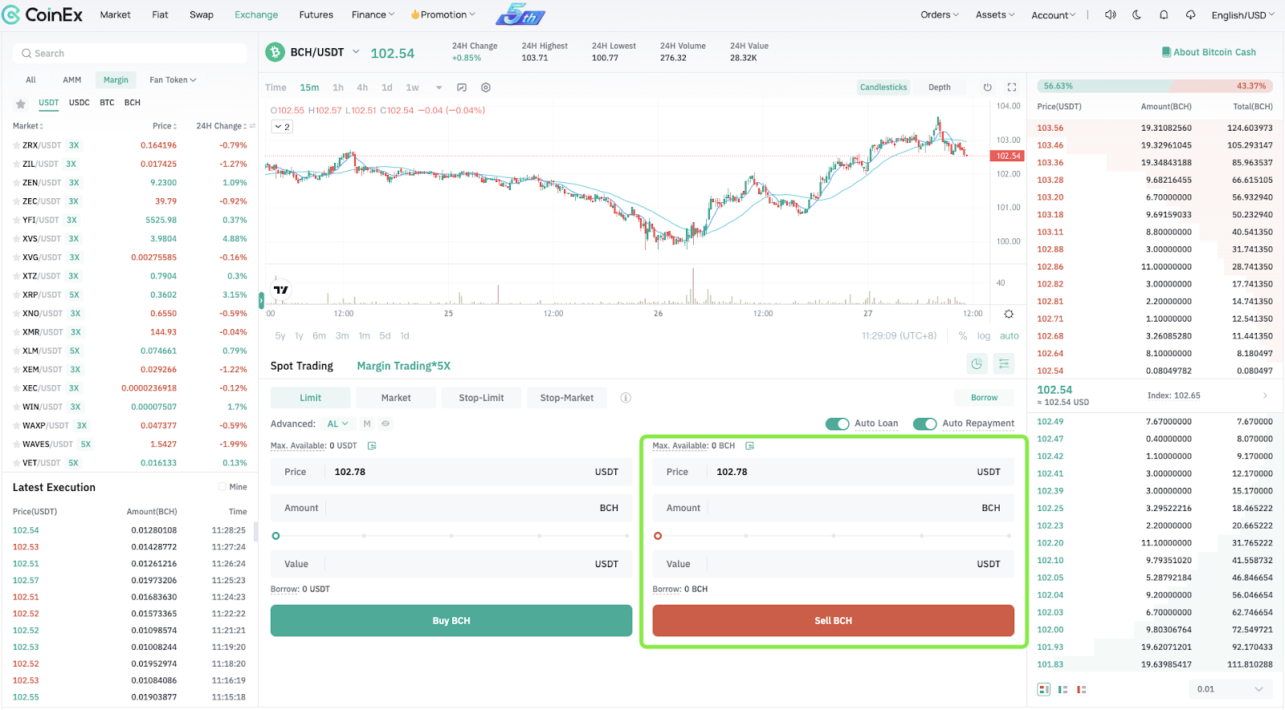Click the market Search input field
Screen dimensions: 1285x710
point(130,53)
